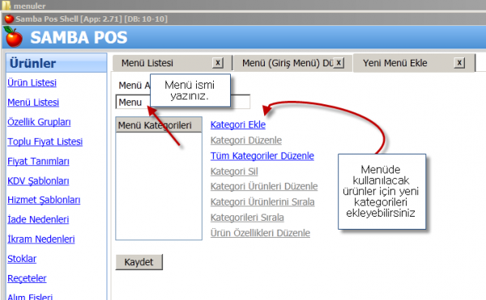The image size is (486, 300).
Task: Click the folder icon next to menuler
Action: pyautogui.click(x=6, y=6)
